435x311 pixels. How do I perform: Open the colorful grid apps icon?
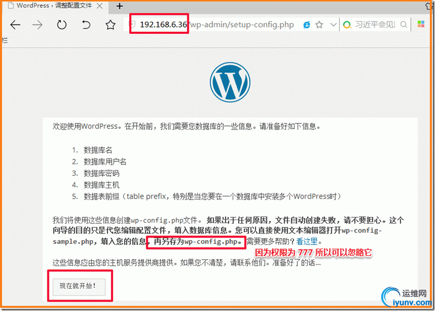coord(421,24)
